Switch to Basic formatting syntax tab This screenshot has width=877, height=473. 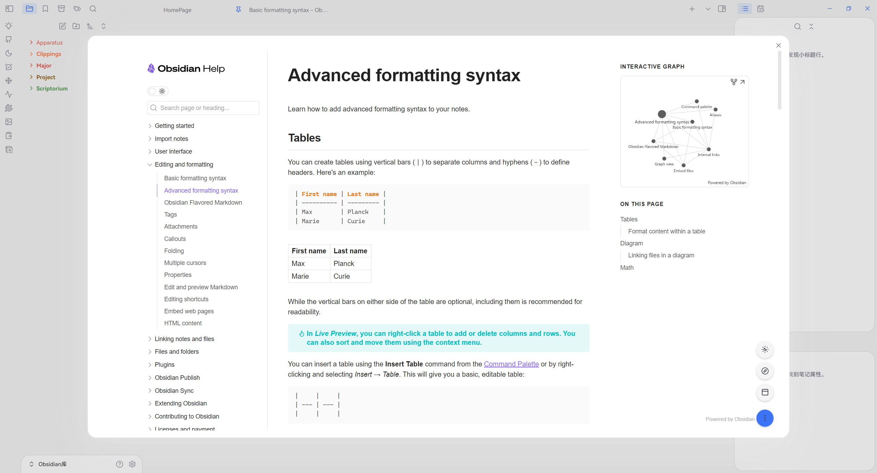288,10
